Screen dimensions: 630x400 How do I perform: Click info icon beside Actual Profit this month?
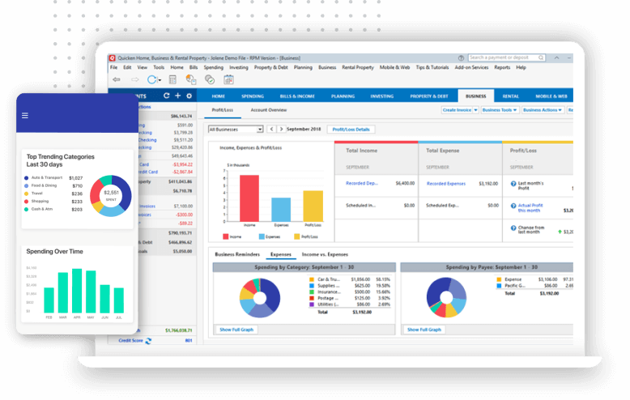pyautogui.click(x=513, y=206)
